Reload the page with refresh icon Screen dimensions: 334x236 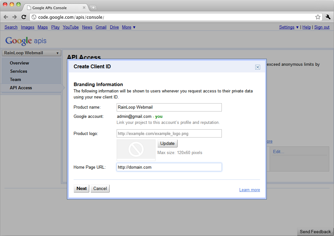pyautogui.click(x=24, y=17)
